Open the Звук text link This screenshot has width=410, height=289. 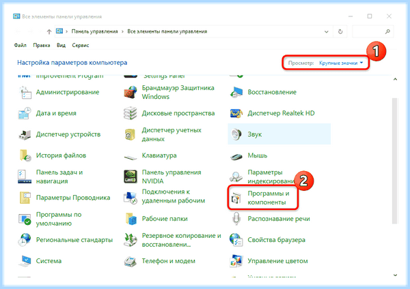(255, 134)
